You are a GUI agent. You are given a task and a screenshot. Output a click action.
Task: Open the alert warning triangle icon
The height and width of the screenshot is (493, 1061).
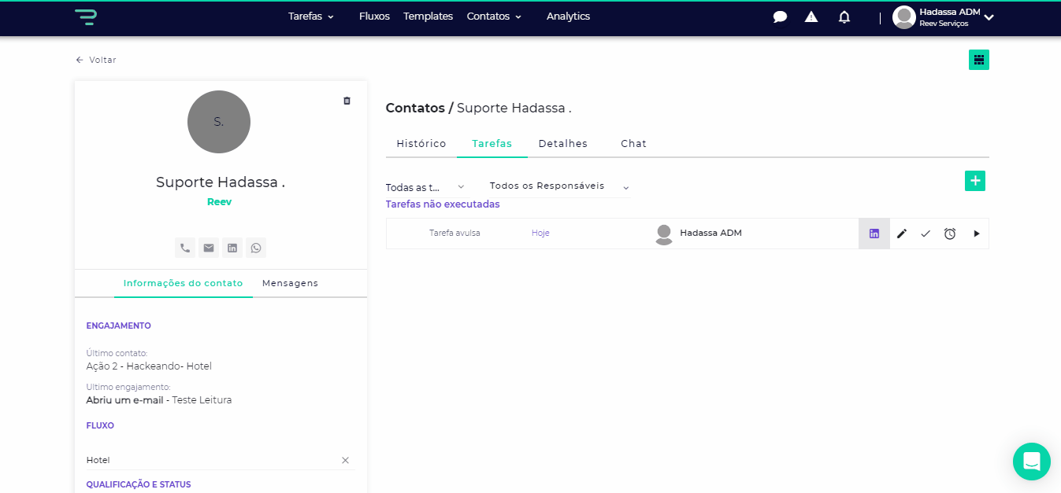(811, 17)
